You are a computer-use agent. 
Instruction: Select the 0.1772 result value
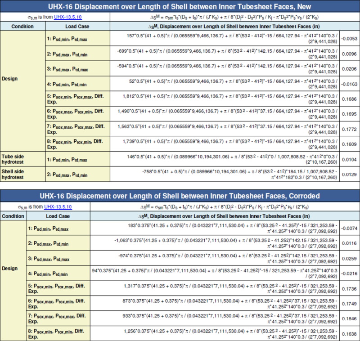pyautogui.click(x=350, y=130)
